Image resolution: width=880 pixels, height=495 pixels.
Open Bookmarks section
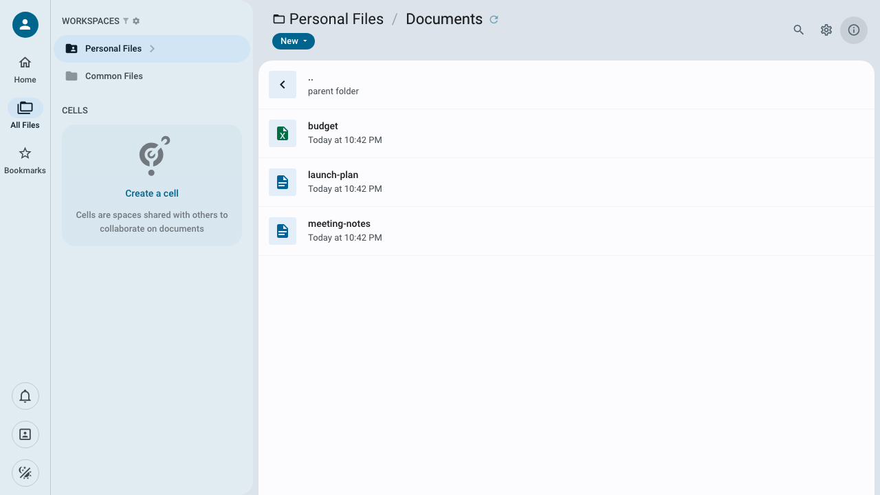pos(25,160)
